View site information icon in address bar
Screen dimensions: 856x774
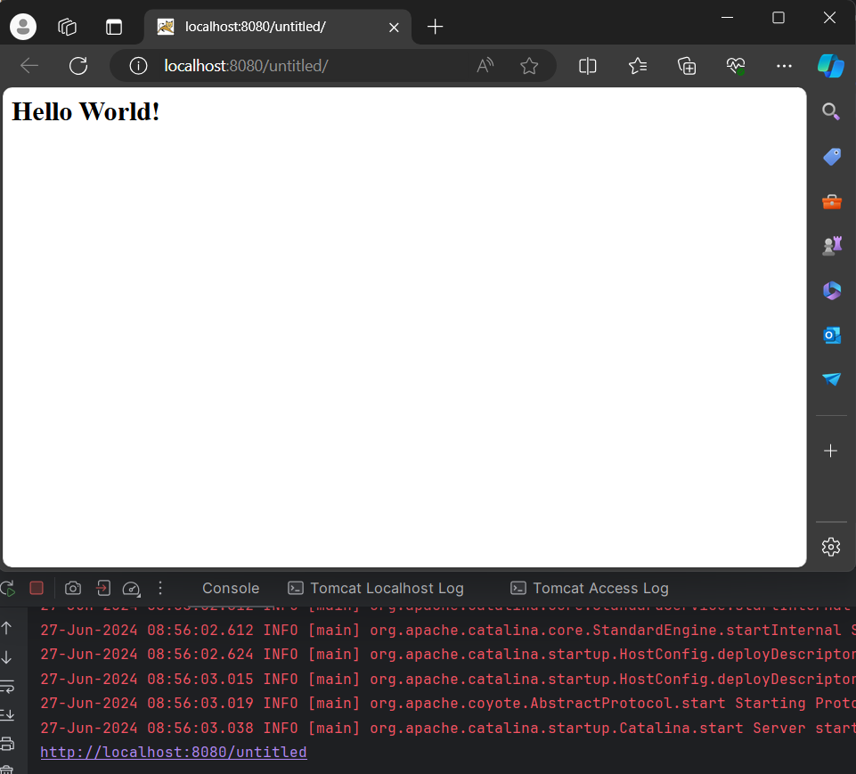pyautogui.click(x=138, y=66)
